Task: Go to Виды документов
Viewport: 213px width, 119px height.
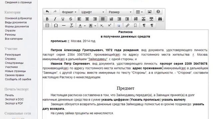Action: (x=16, y=22)
